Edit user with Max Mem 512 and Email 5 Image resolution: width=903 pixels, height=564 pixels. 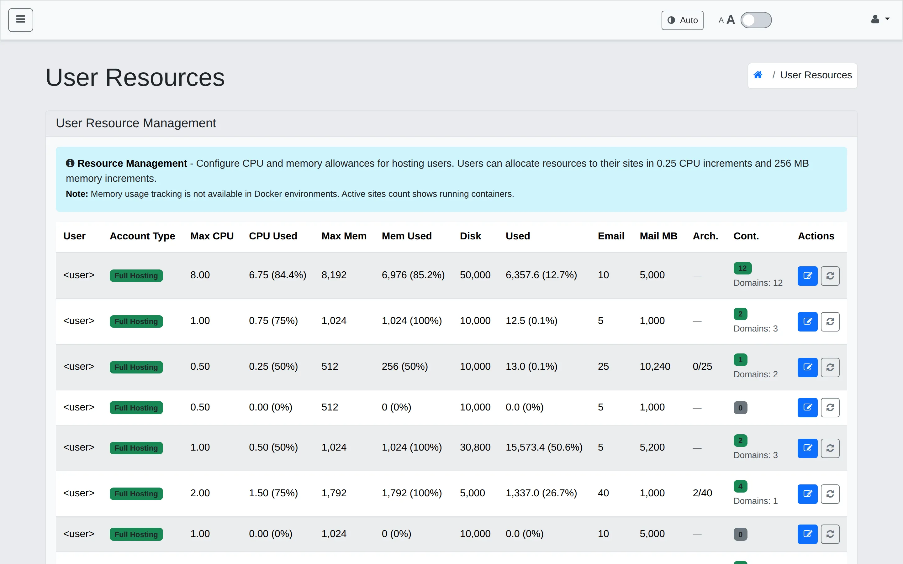pos(807,407)
